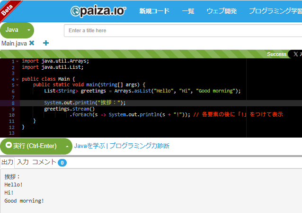This screenshot has width=302, height=213.
Task: Open 一覧 in the top menu
Action: coord(188,11)
